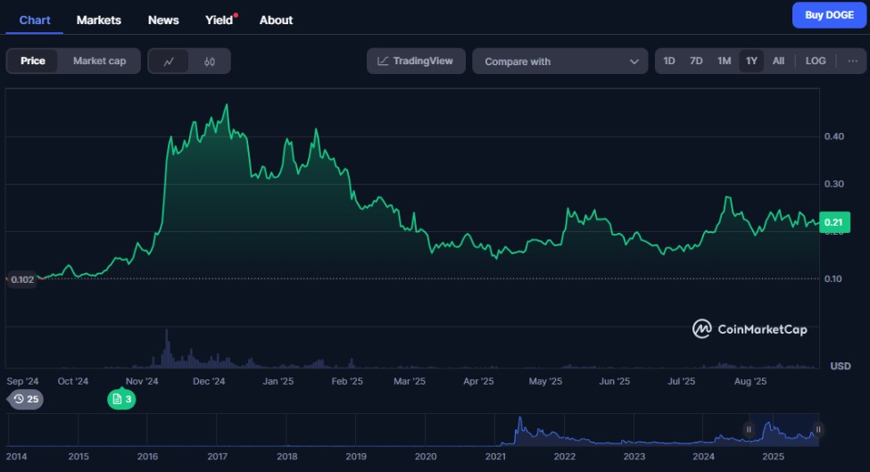Click the highlighted selected range in overview timeline
870x472 pixels.
click(783, 430)
